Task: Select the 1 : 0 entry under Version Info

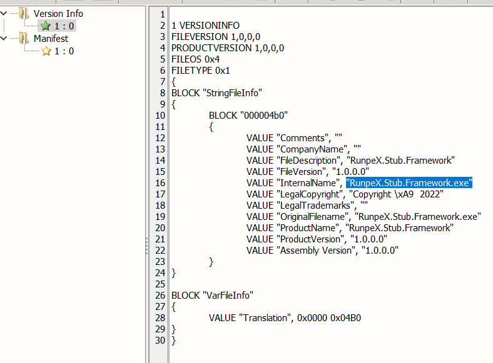Action: coord(64,26)
